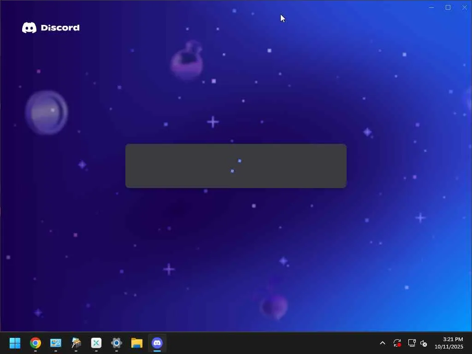Screen dimensions: 472x354
Task: Launch Google Chrome from the taskbar
Action: tap(35, 343)
